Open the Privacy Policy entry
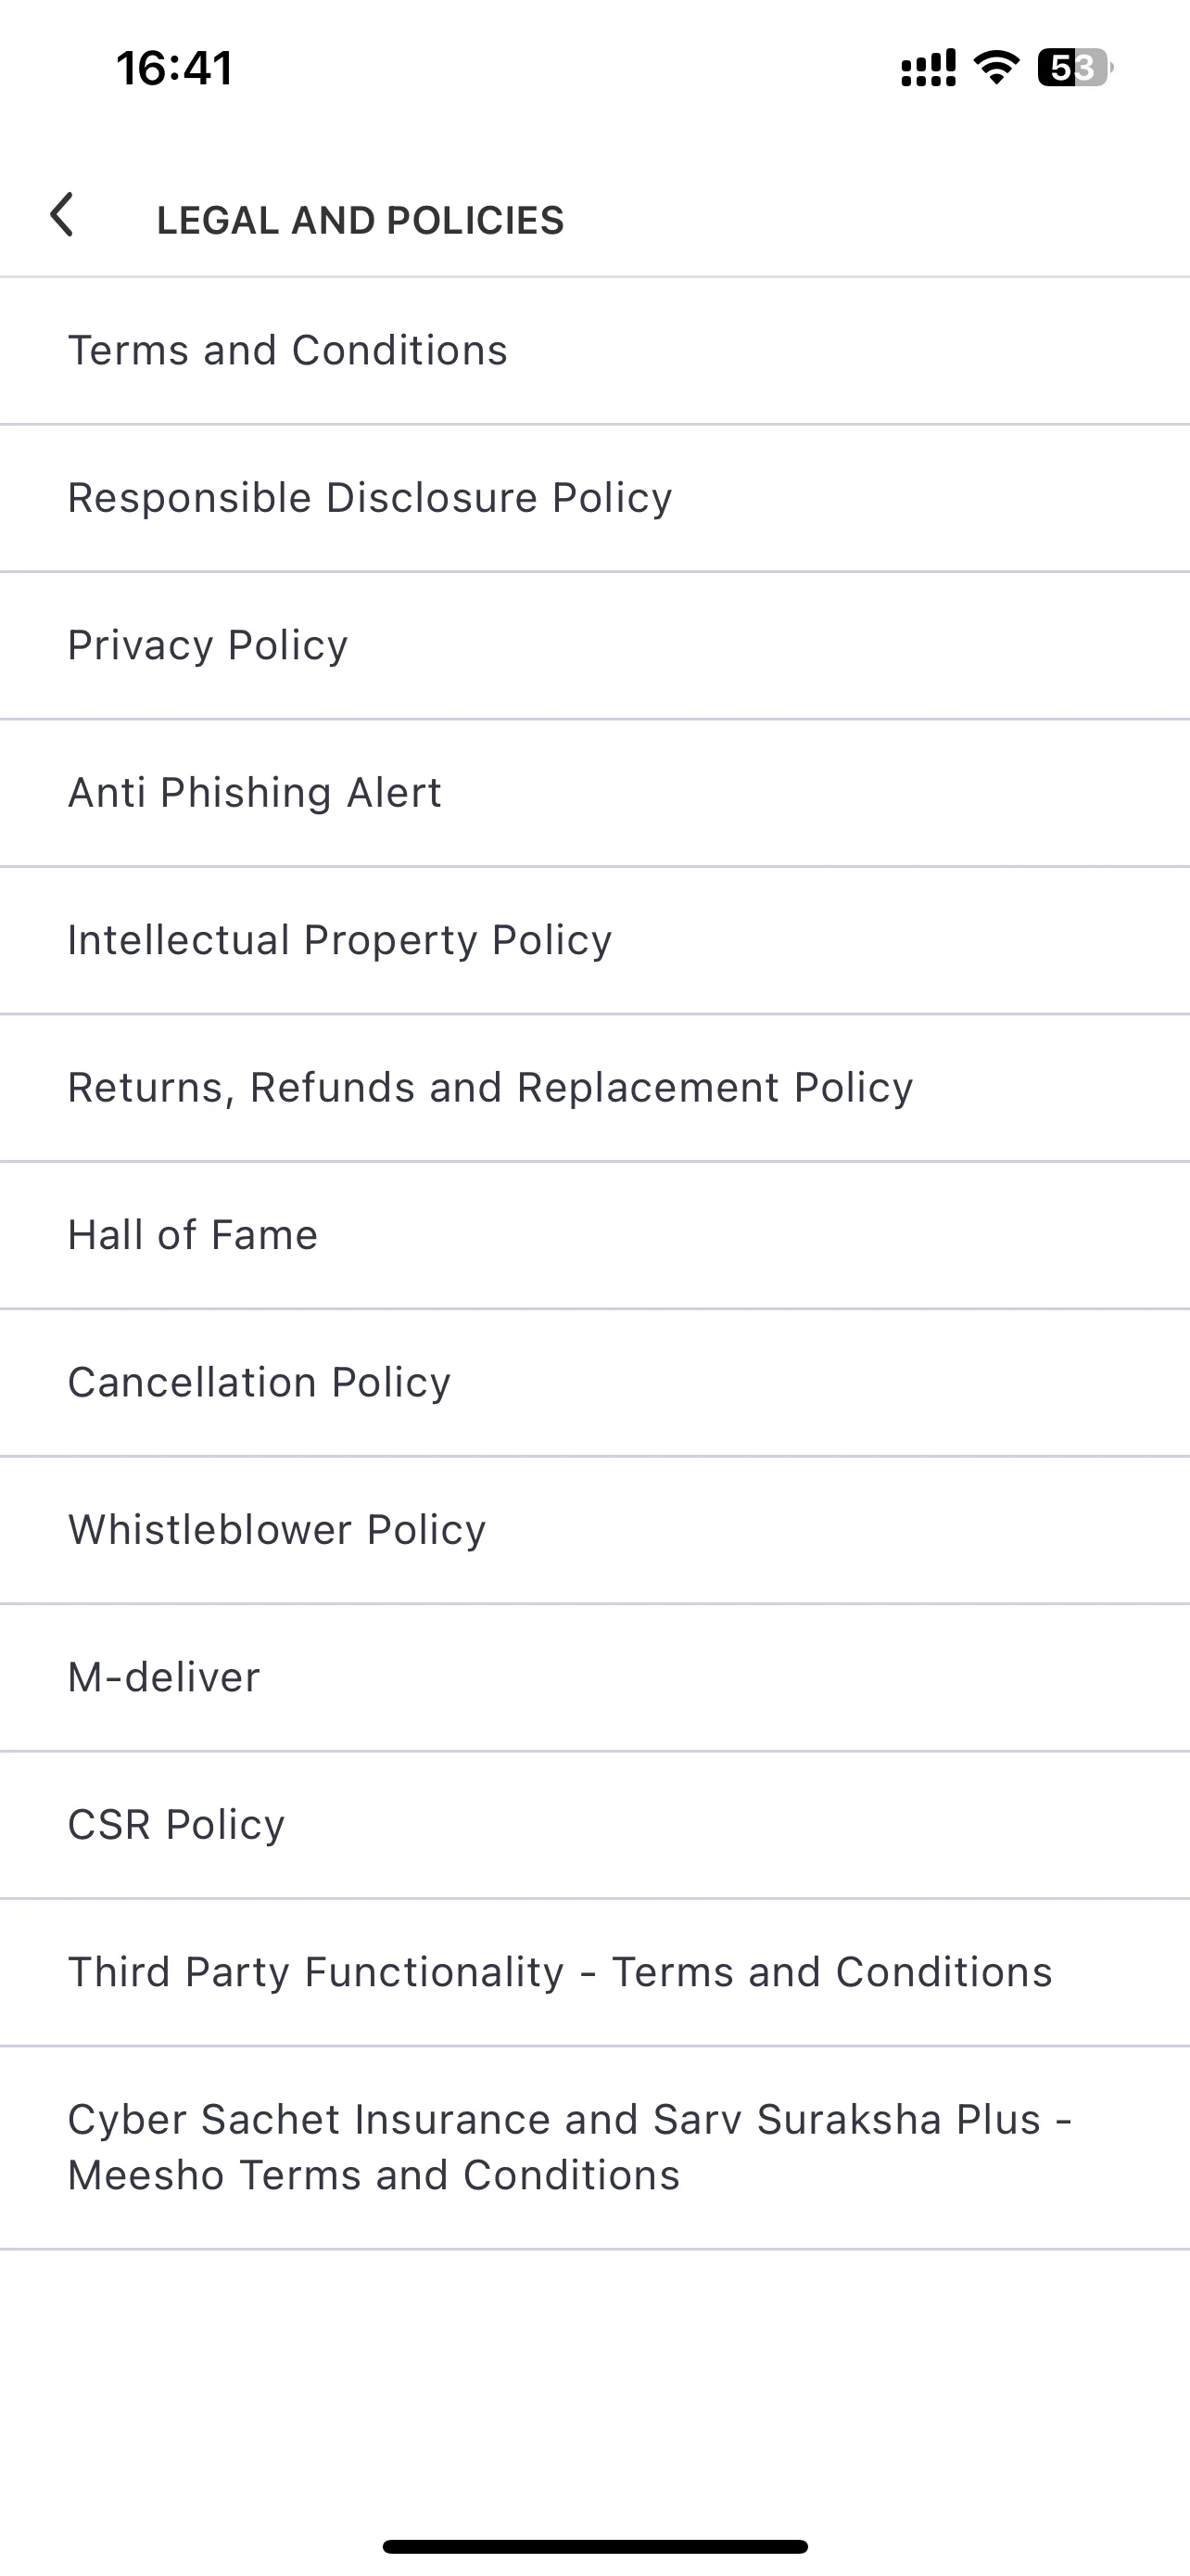Screen dimensions: 1190x2576 pyautogui.click(x=594, y=645)
